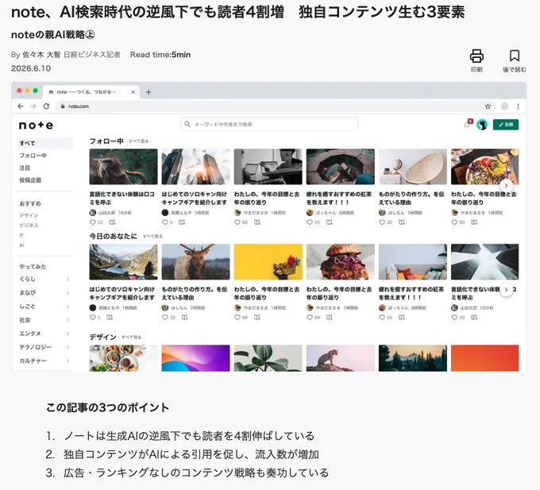Select フォロー中 in the sidebar
Image resolution: width=540 pixels, height=490 pixels.
click(33, 156)
